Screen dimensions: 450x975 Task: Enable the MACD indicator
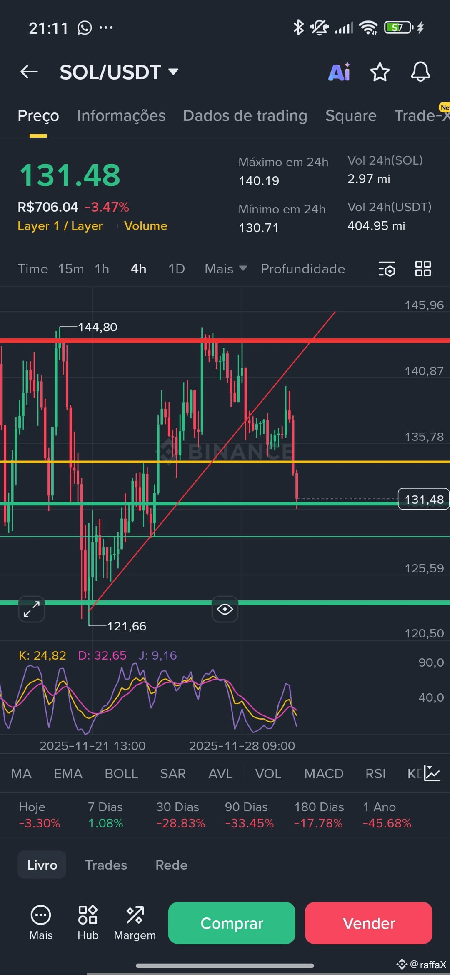[x=324, y=774]
